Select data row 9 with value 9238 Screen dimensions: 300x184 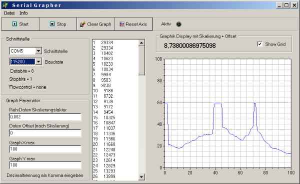click(115, 85)
